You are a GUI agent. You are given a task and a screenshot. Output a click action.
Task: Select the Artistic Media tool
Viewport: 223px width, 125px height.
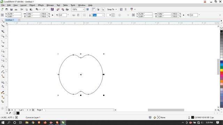[x=2, y=46]
